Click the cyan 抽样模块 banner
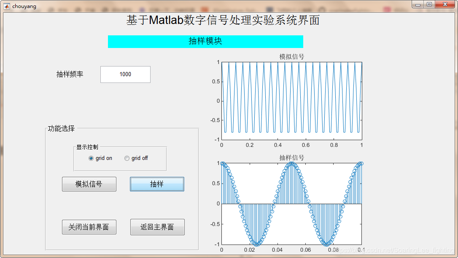The height and width of the screenshot is (258, 458). (x=205, y=41)
